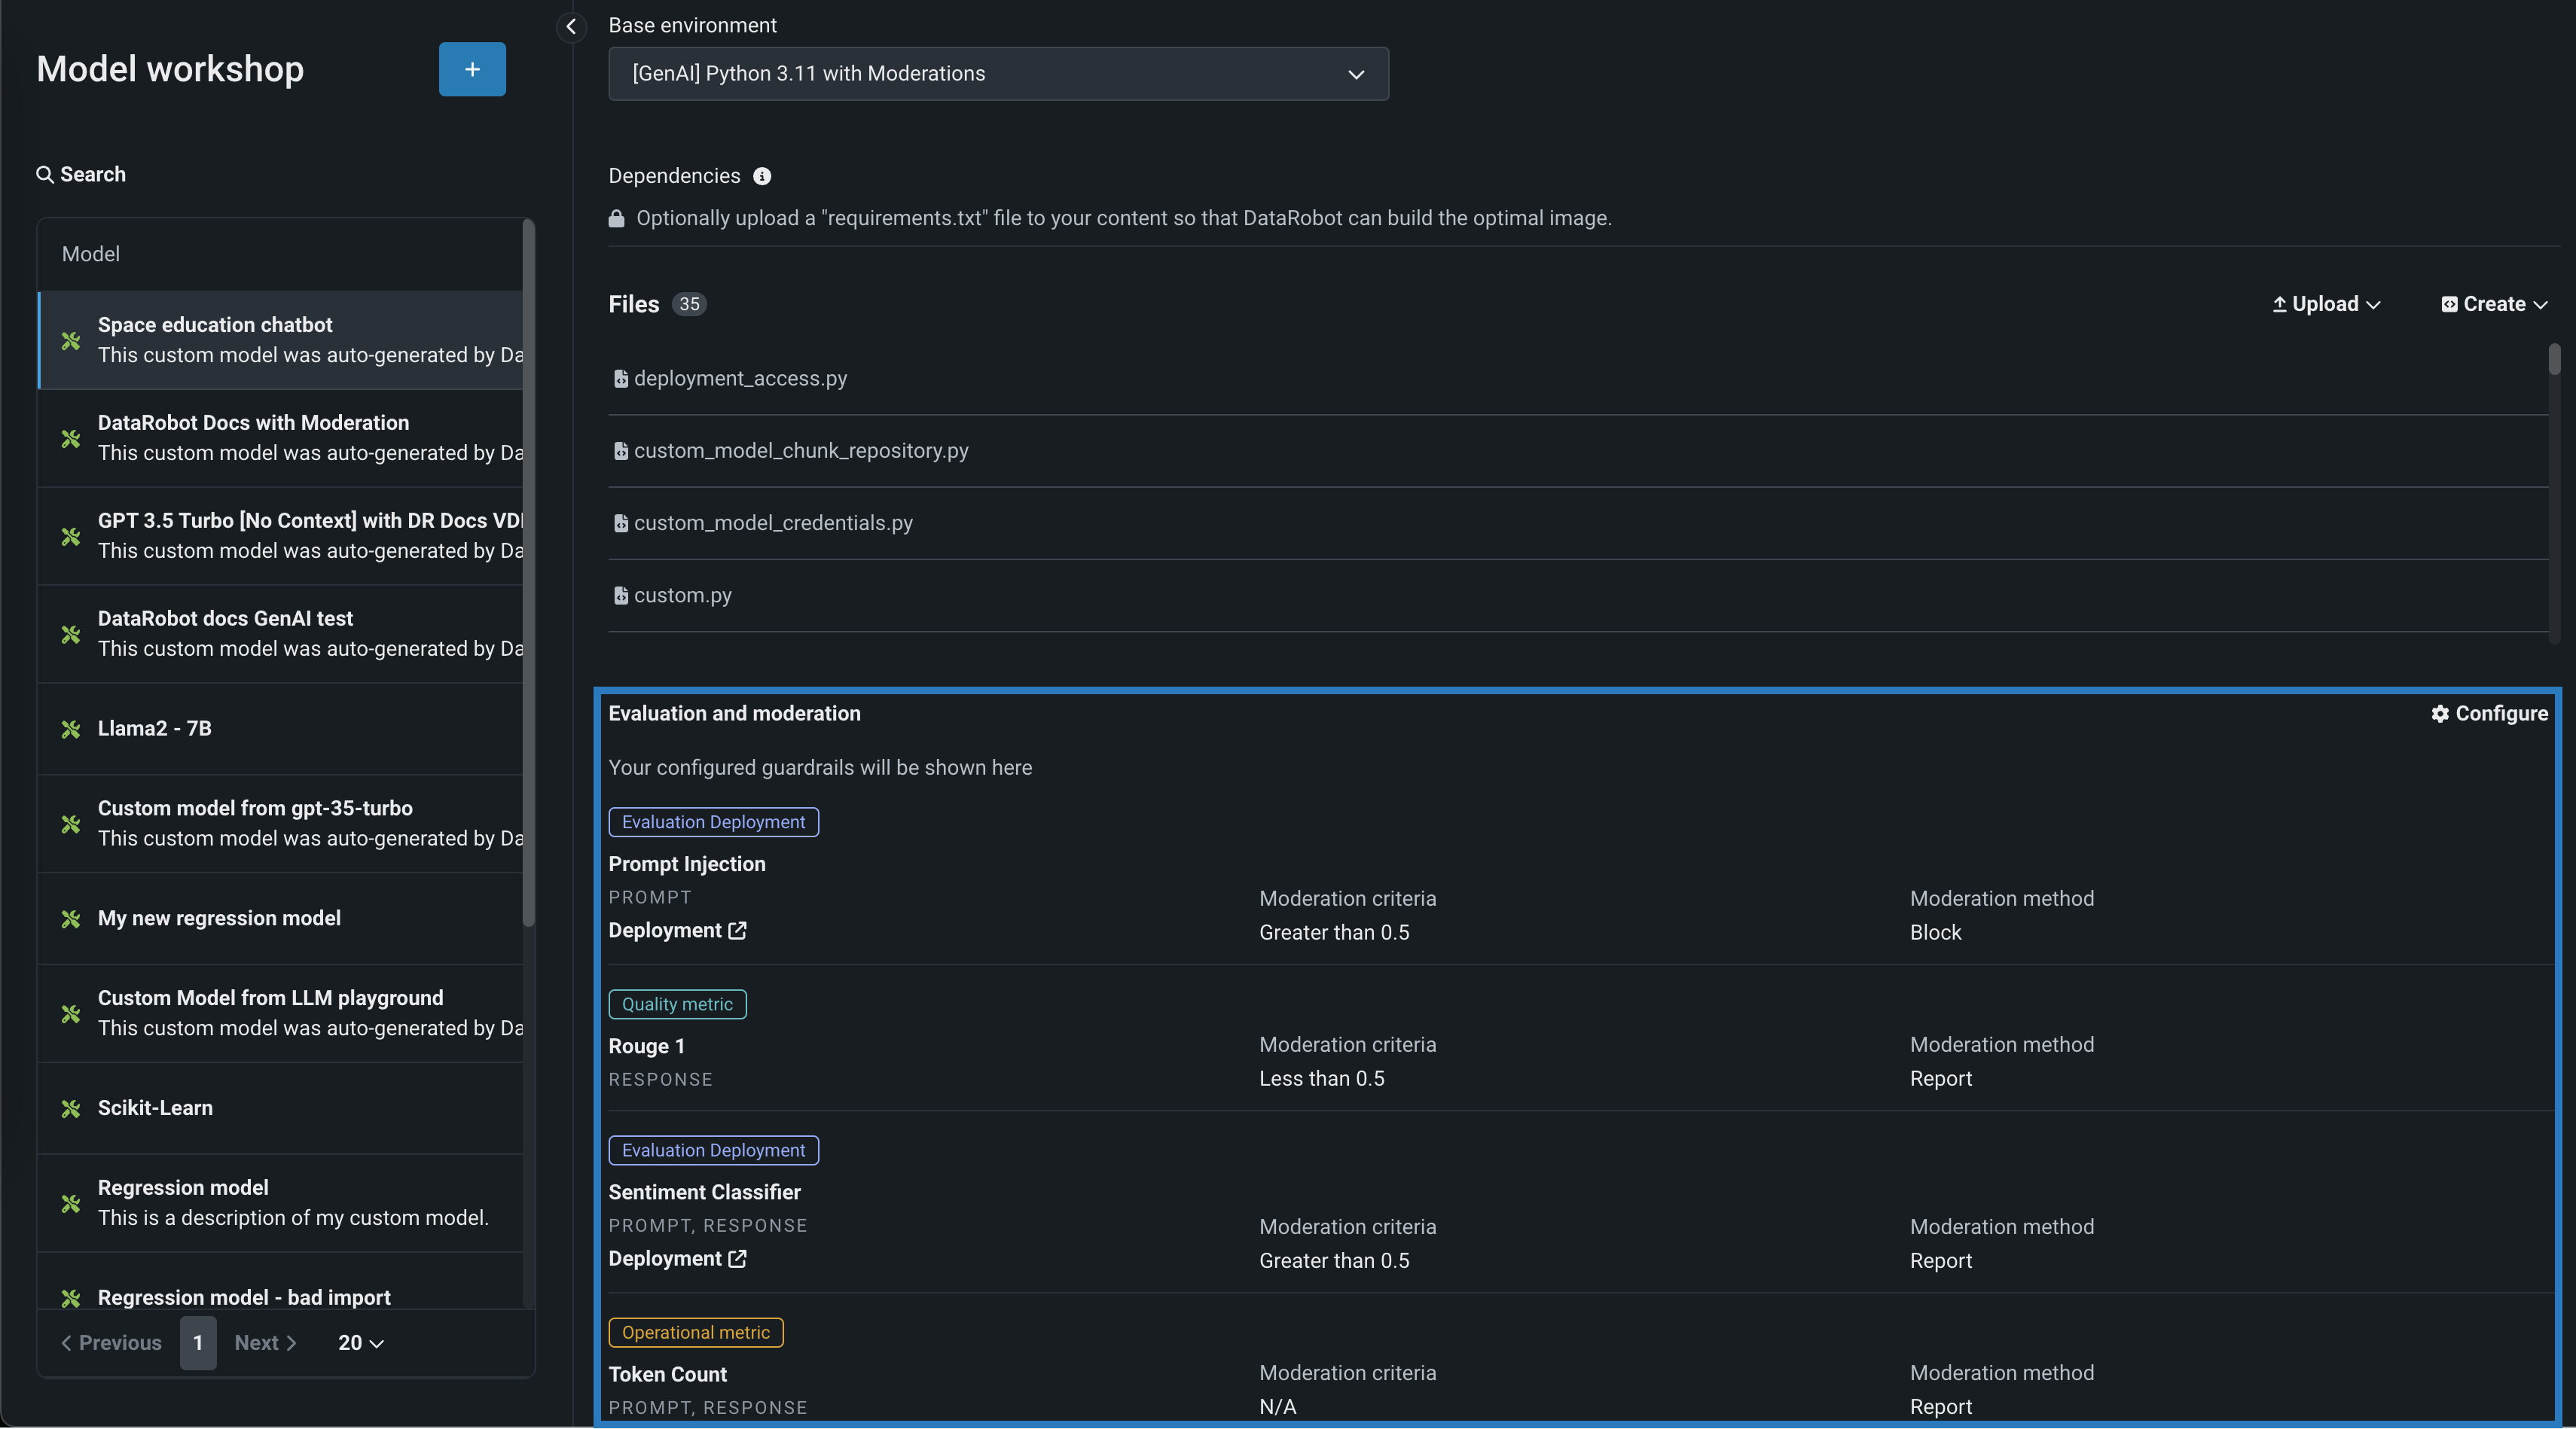Viewport: 2576px width, 1429px height.
Task: Click the custom.py file icon
Action: [x=620, y=596]
